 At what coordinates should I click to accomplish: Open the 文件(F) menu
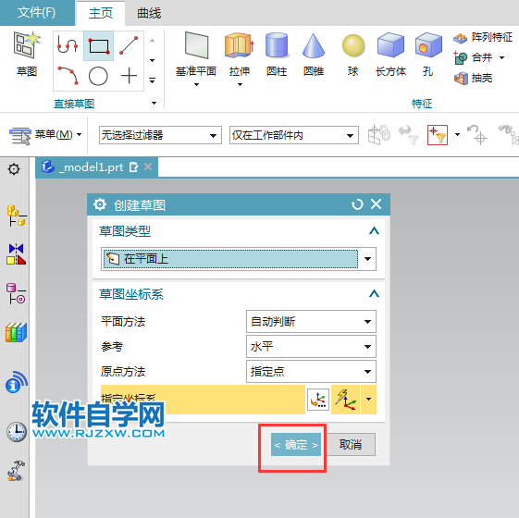pyautogui.click(x=37, y=13)
